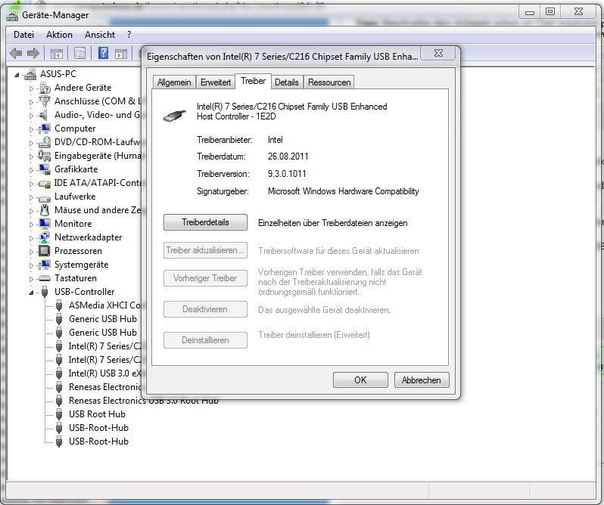Click the USB-Controller category icon

click(45, 292)
